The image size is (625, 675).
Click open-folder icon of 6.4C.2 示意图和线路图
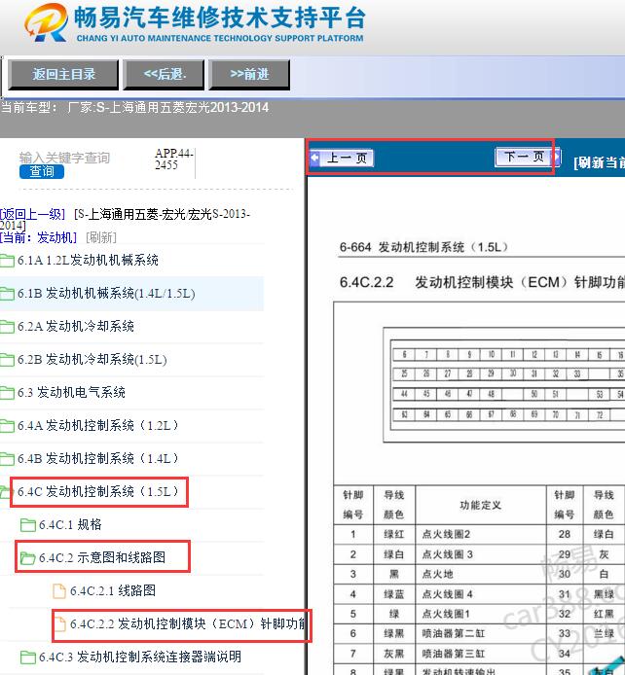(x=28, y=558)
